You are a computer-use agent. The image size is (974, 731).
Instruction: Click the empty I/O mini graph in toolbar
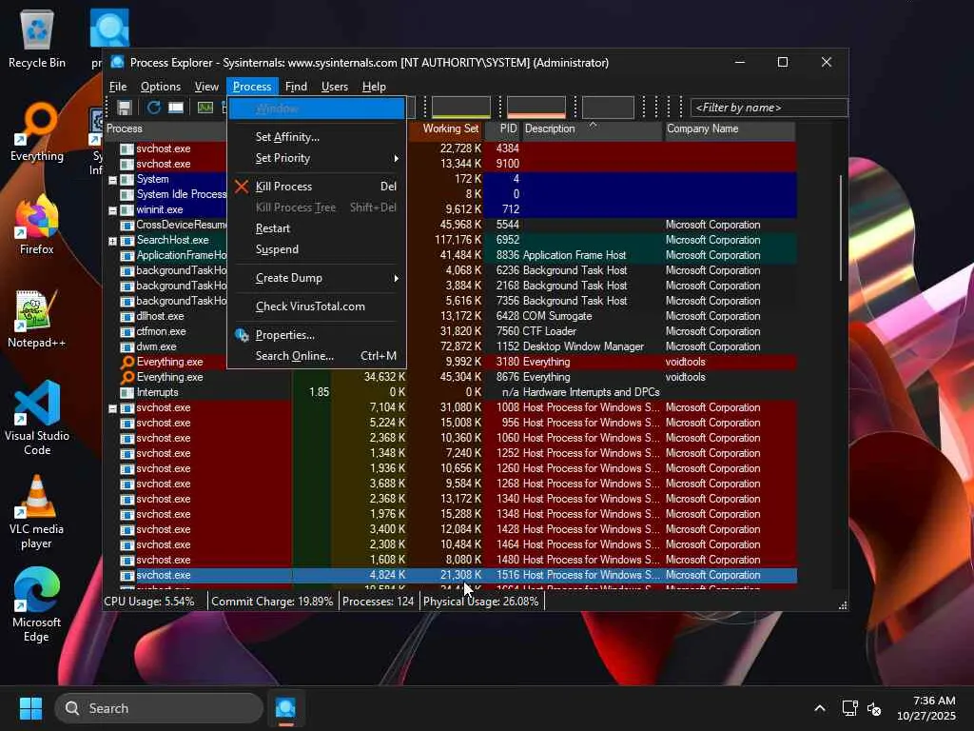point(608,107)
